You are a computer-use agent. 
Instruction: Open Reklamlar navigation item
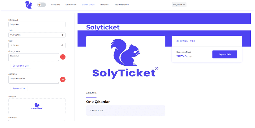pos(105,5)
